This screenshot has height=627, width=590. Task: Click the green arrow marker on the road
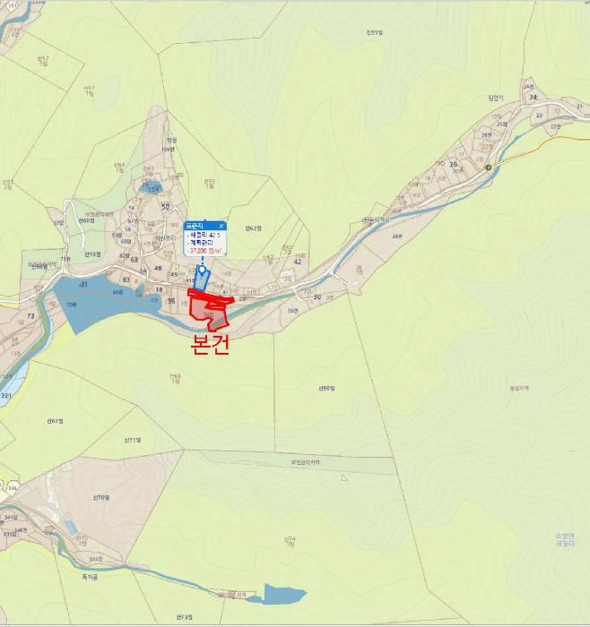tap(489, 167)
